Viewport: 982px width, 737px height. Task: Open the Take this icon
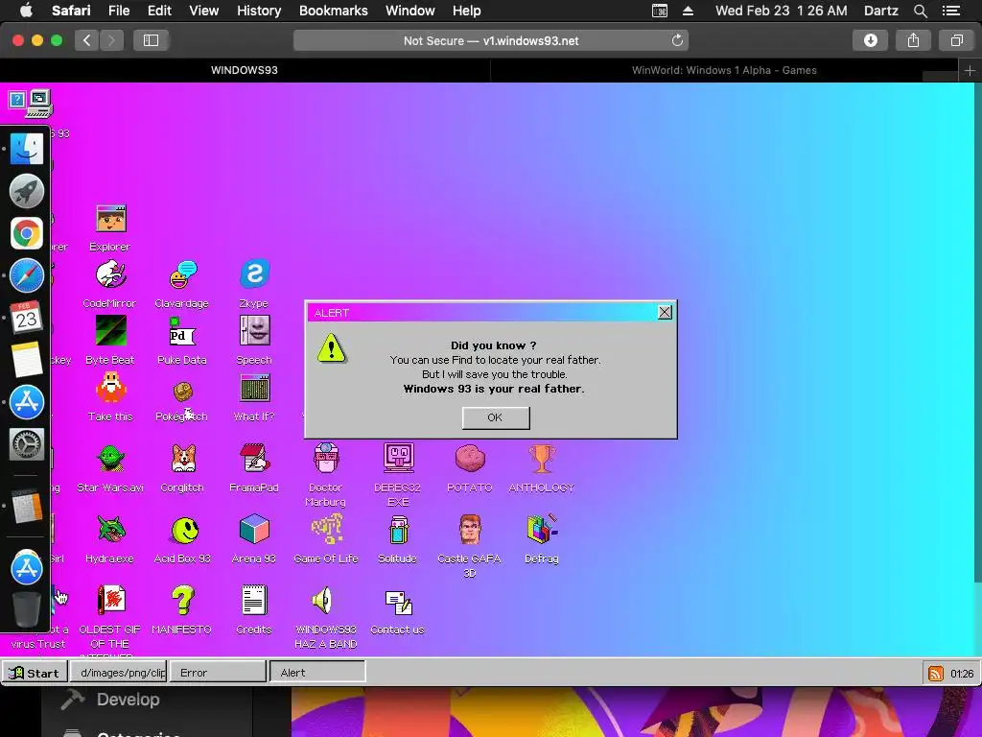point(110,388)
